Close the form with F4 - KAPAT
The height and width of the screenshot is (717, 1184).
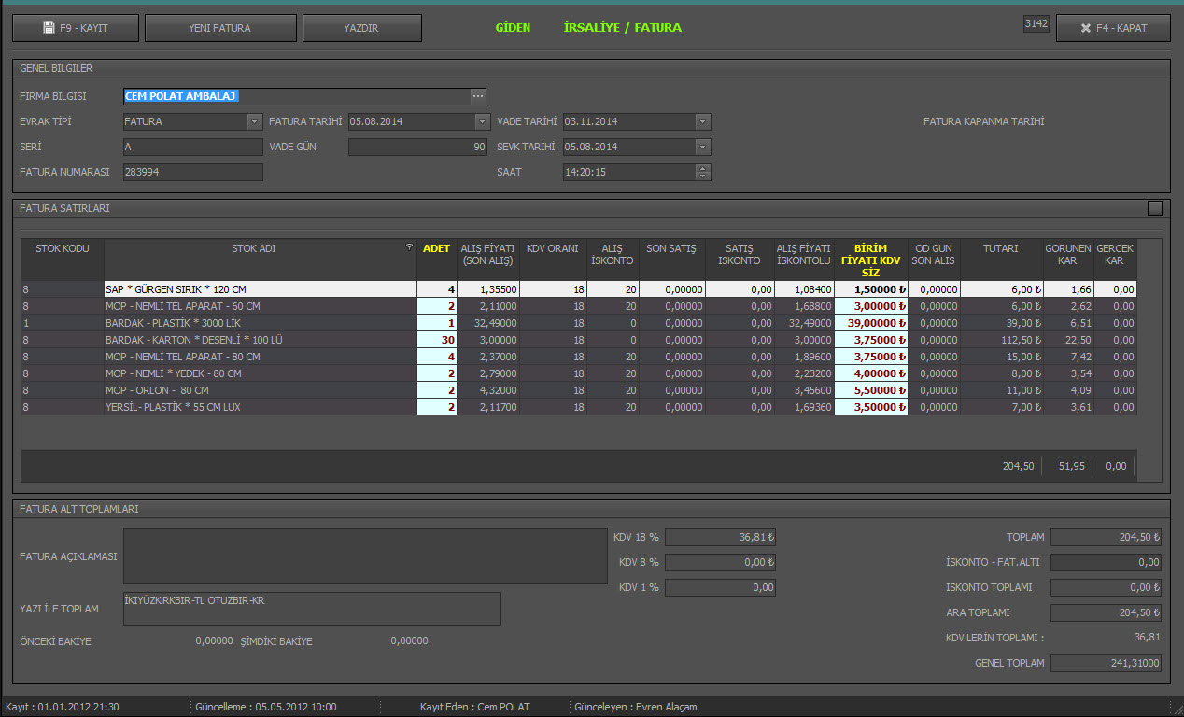point(1113,28)
